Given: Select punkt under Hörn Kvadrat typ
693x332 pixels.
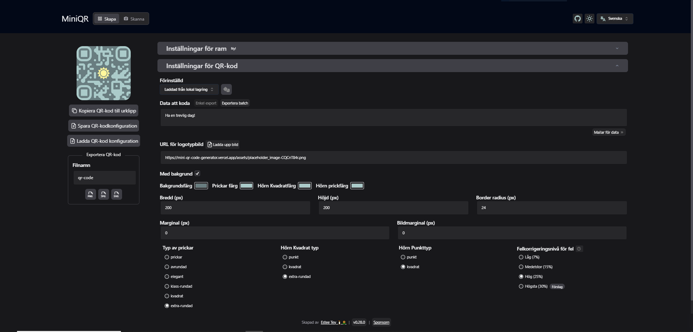Looking at the screenshot, I should [285, 257].
